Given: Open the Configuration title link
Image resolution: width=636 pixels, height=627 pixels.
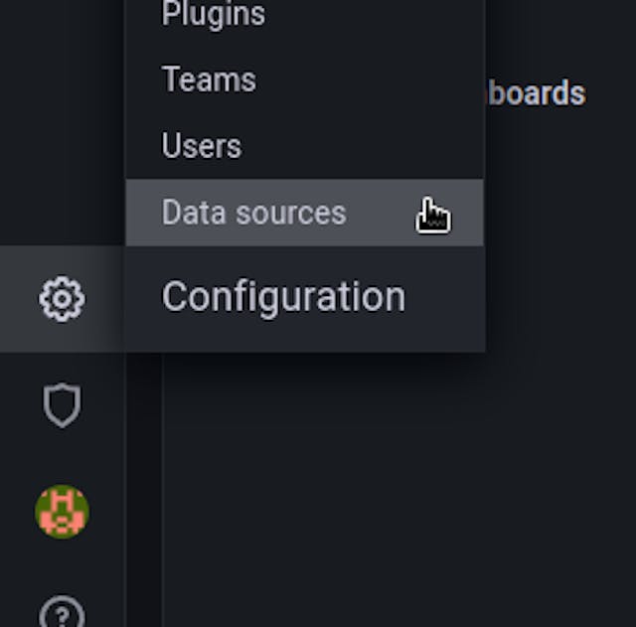Looking at the screenshot, I should click(x=284, y=297).
